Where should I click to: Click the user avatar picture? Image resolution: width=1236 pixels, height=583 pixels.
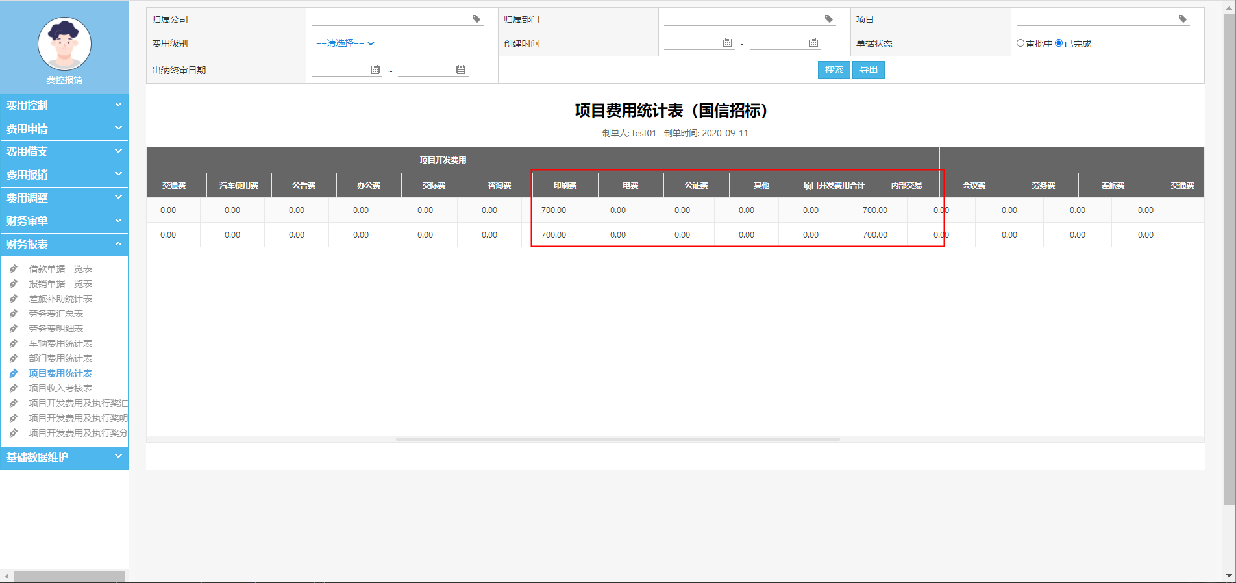pos(64,43)
